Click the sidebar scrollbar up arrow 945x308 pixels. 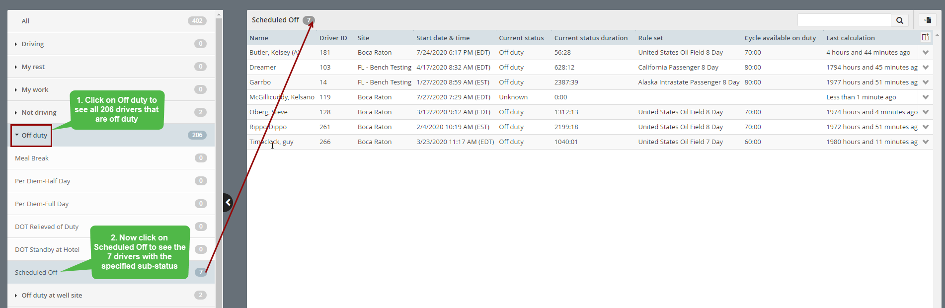(x=219, y=15)
